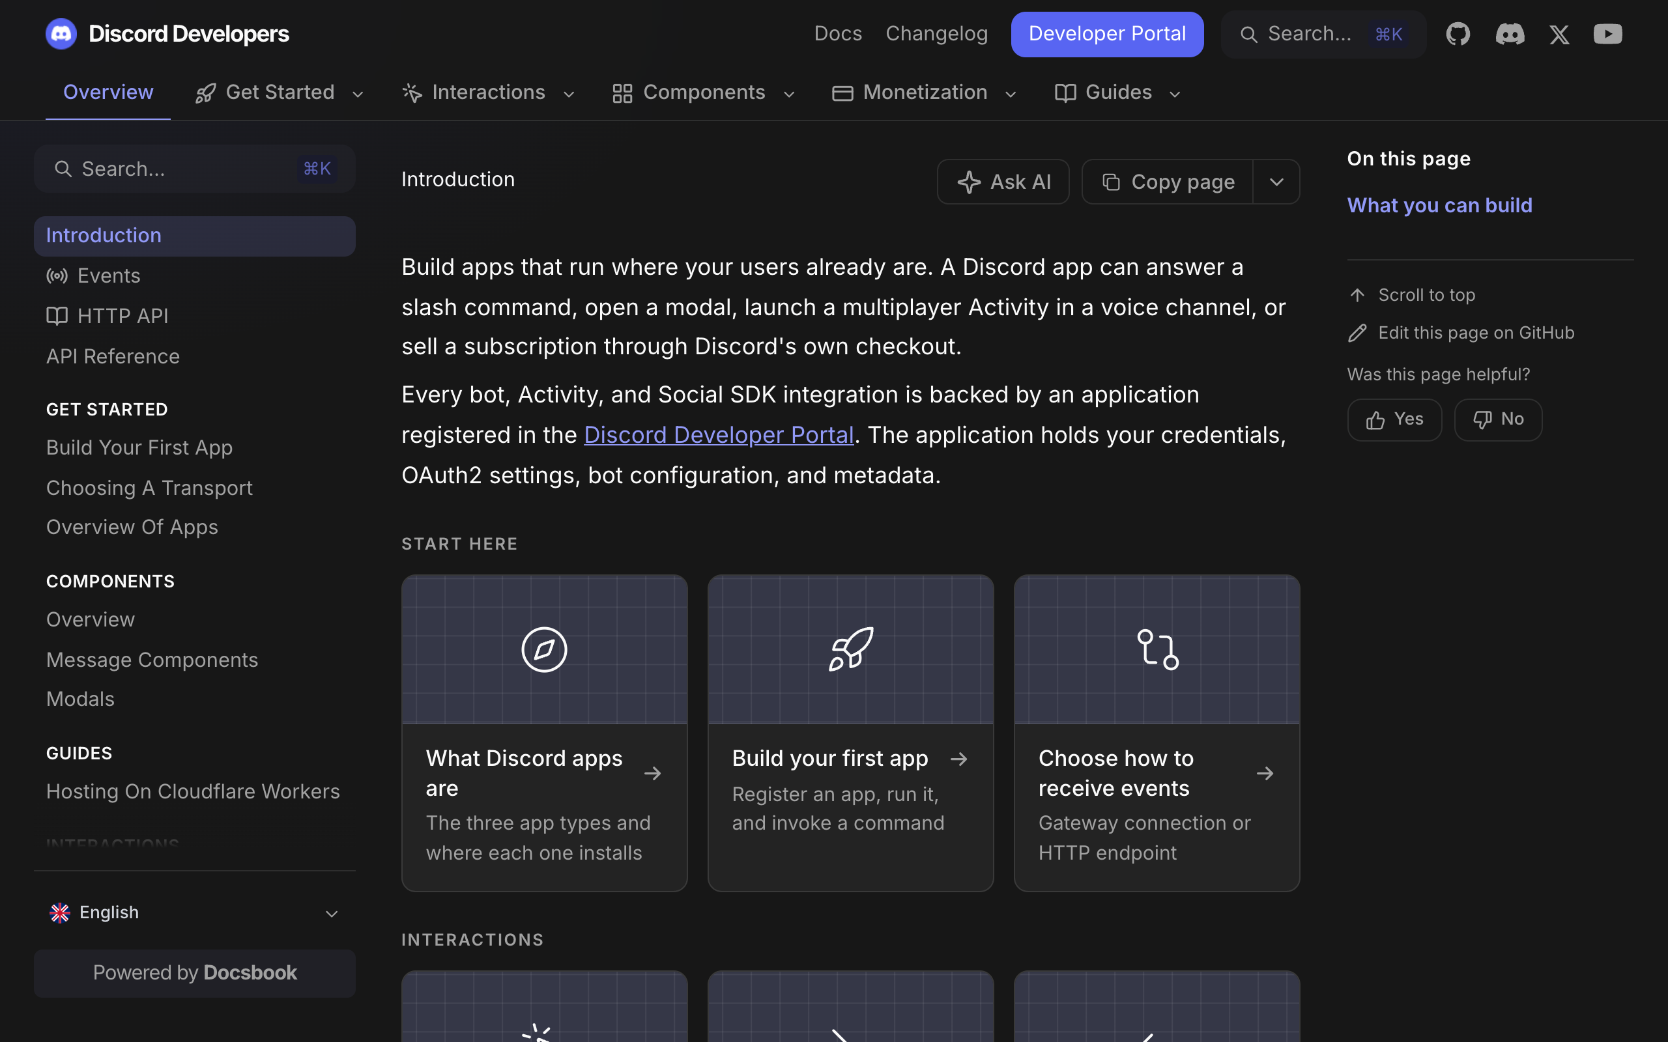Viewport: 1668px width, 1042px height.
Task: Click the Ask AI button
Action: [x=1003, y=182]
